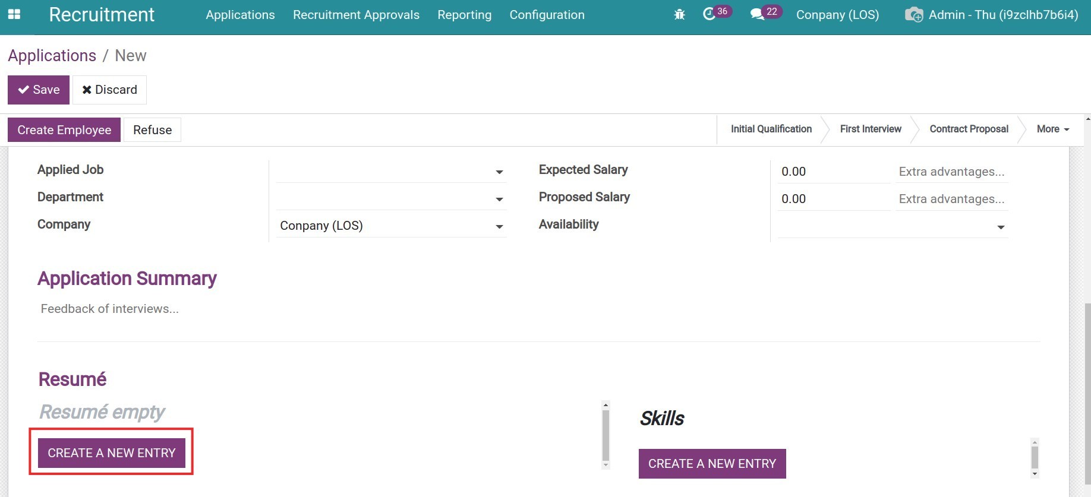Set stage to Initial Qualification
The height and width of the screenshot is (497, 1091).
pos(771,129)
